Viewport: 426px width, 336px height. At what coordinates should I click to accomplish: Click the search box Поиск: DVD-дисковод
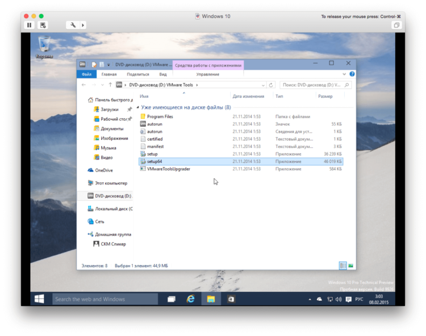(315, 85)
